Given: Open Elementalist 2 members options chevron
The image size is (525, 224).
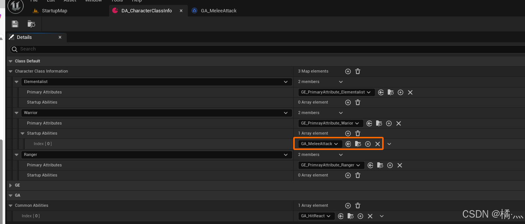Looking at the screenshot, I should 341,82.
